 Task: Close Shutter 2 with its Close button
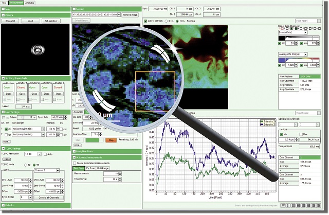point(34,94)
